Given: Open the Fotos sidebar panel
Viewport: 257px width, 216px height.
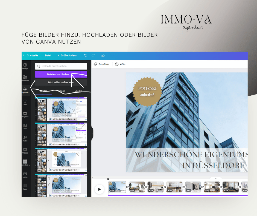Looking at the screenshot, I should [x=25, y=126].
